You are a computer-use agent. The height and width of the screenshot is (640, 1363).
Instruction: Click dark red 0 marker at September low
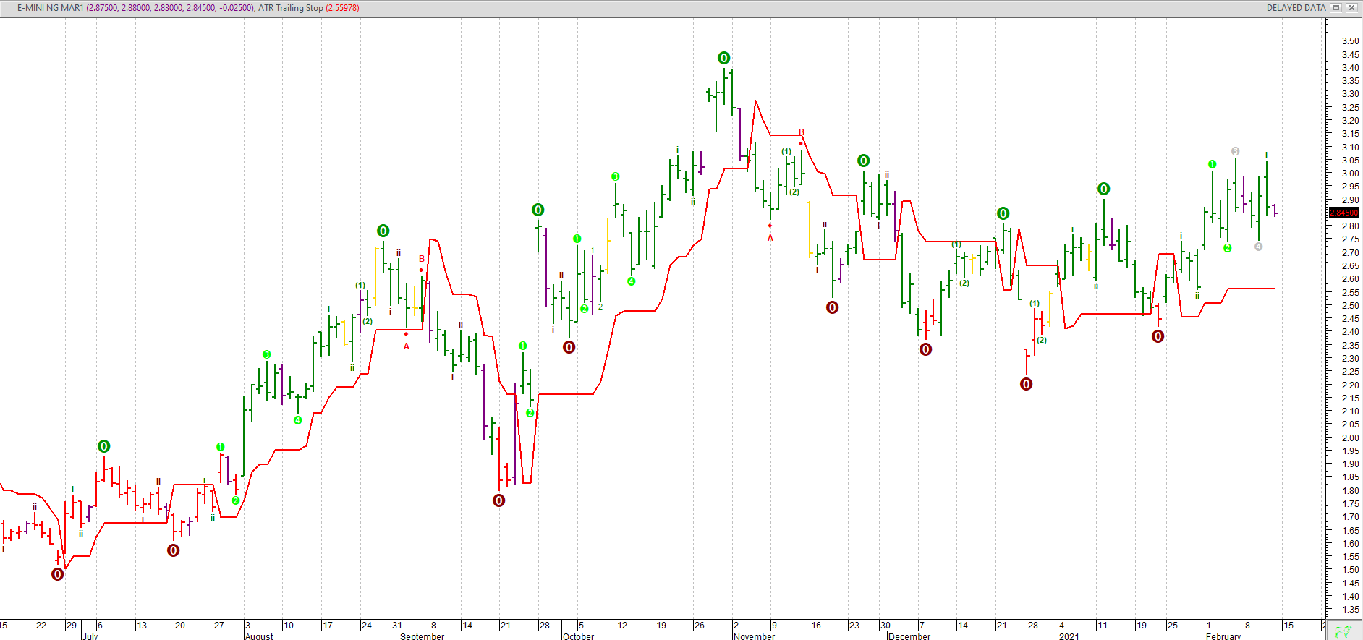point(498,500)
